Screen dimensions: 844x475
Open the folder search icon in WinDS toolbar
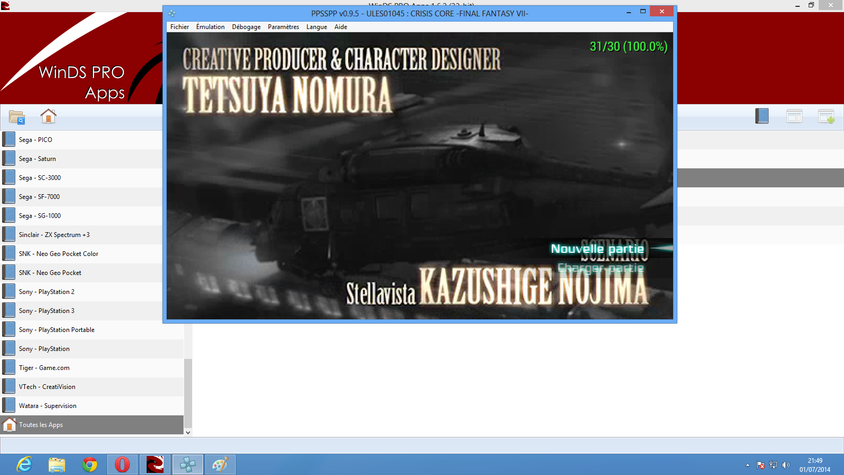pos(17,117)
